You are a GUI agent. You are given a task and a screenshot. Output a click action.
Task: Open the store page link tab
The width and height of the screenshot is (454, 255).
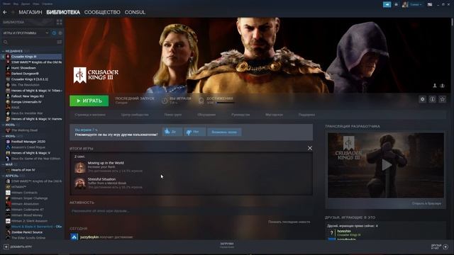coord(90,115)
